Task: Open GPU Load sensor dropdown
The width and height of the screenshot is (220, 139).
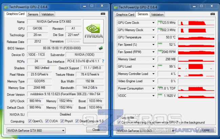Action: (154, 66)
